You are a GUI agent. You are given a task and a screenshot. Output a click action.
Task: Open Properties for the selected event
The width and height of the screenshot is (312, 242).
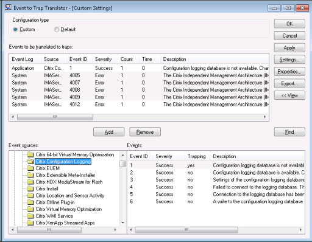point(289,72)
